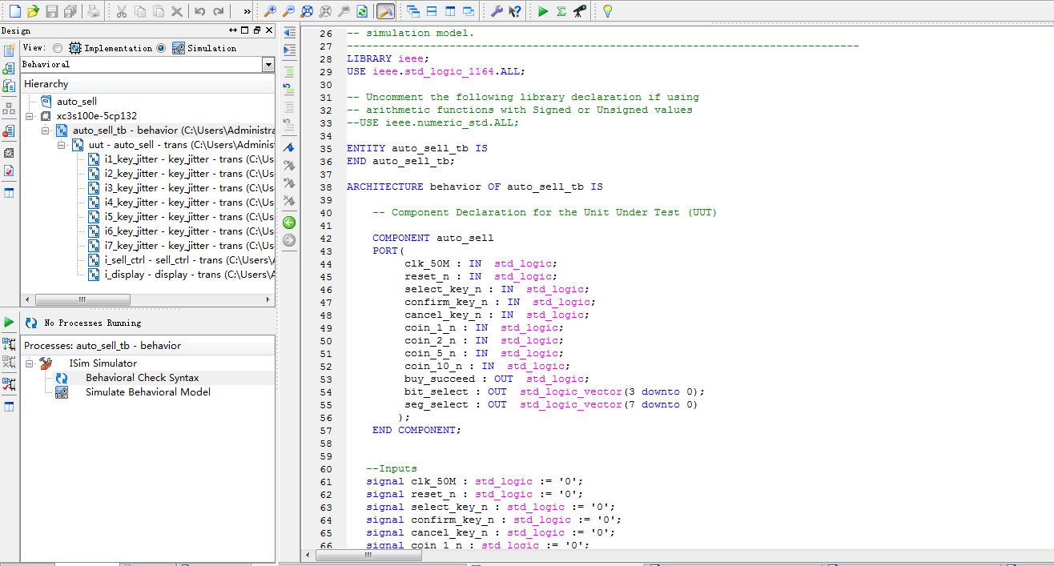Viewport: 1054px width, 566px height.
Task: Click the green Run arrow in top toolbar
Action: click(x=543, y=11)
